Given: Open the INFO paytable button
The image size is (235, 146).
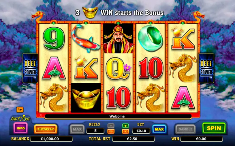Looking at the screenshot, I should (20, 128).
